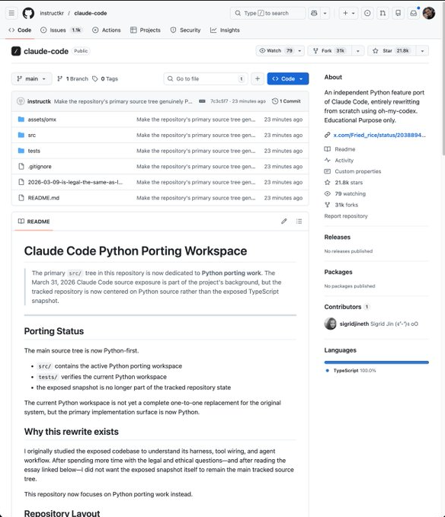Click the GitHub logo icon
Screen dimensions: 445x517
tap(28, 13)
